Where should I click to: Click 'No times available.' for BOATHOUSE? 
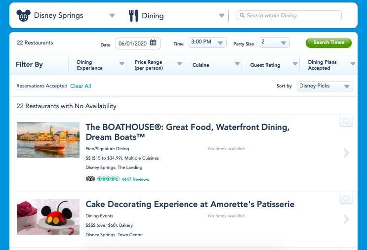227,149
